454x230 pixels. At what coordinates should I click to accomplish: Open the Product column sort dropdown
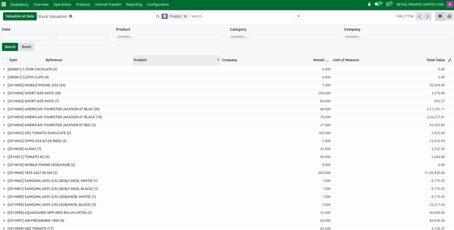click(x=218, y=60)
